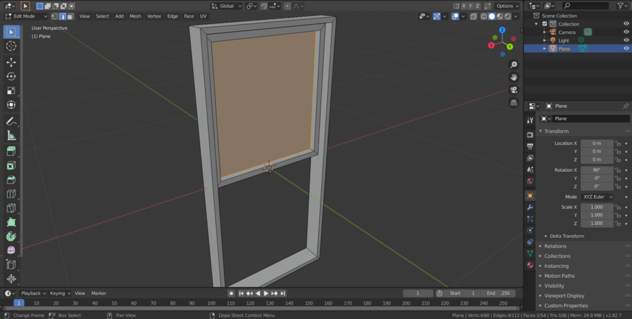
Task: Hide the Camera object in outliner
Action: [626, 32]
